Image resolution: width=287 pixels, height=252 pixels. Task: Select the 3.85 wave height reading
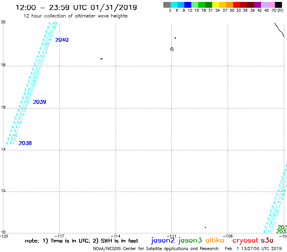tap(45, 44)
